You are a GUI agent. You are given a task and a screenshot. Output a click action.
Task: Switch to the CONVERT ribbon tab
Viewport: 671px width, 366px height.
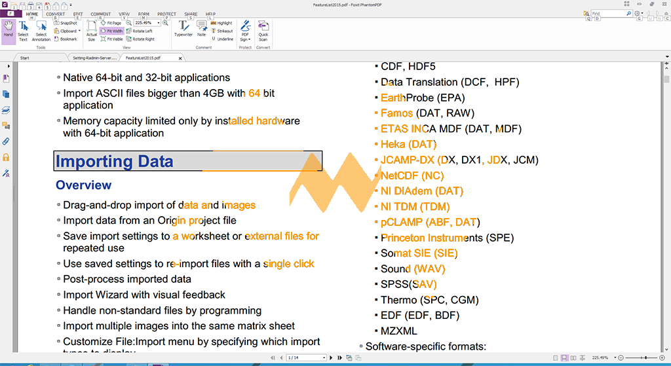click(x=56, y=14)
